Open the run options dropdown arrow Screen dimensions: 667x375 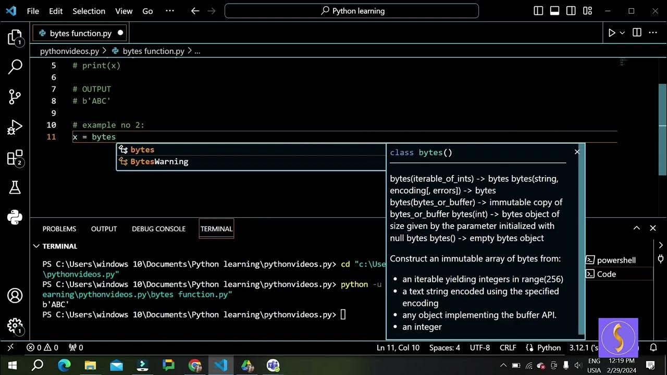tap(622, 33)
